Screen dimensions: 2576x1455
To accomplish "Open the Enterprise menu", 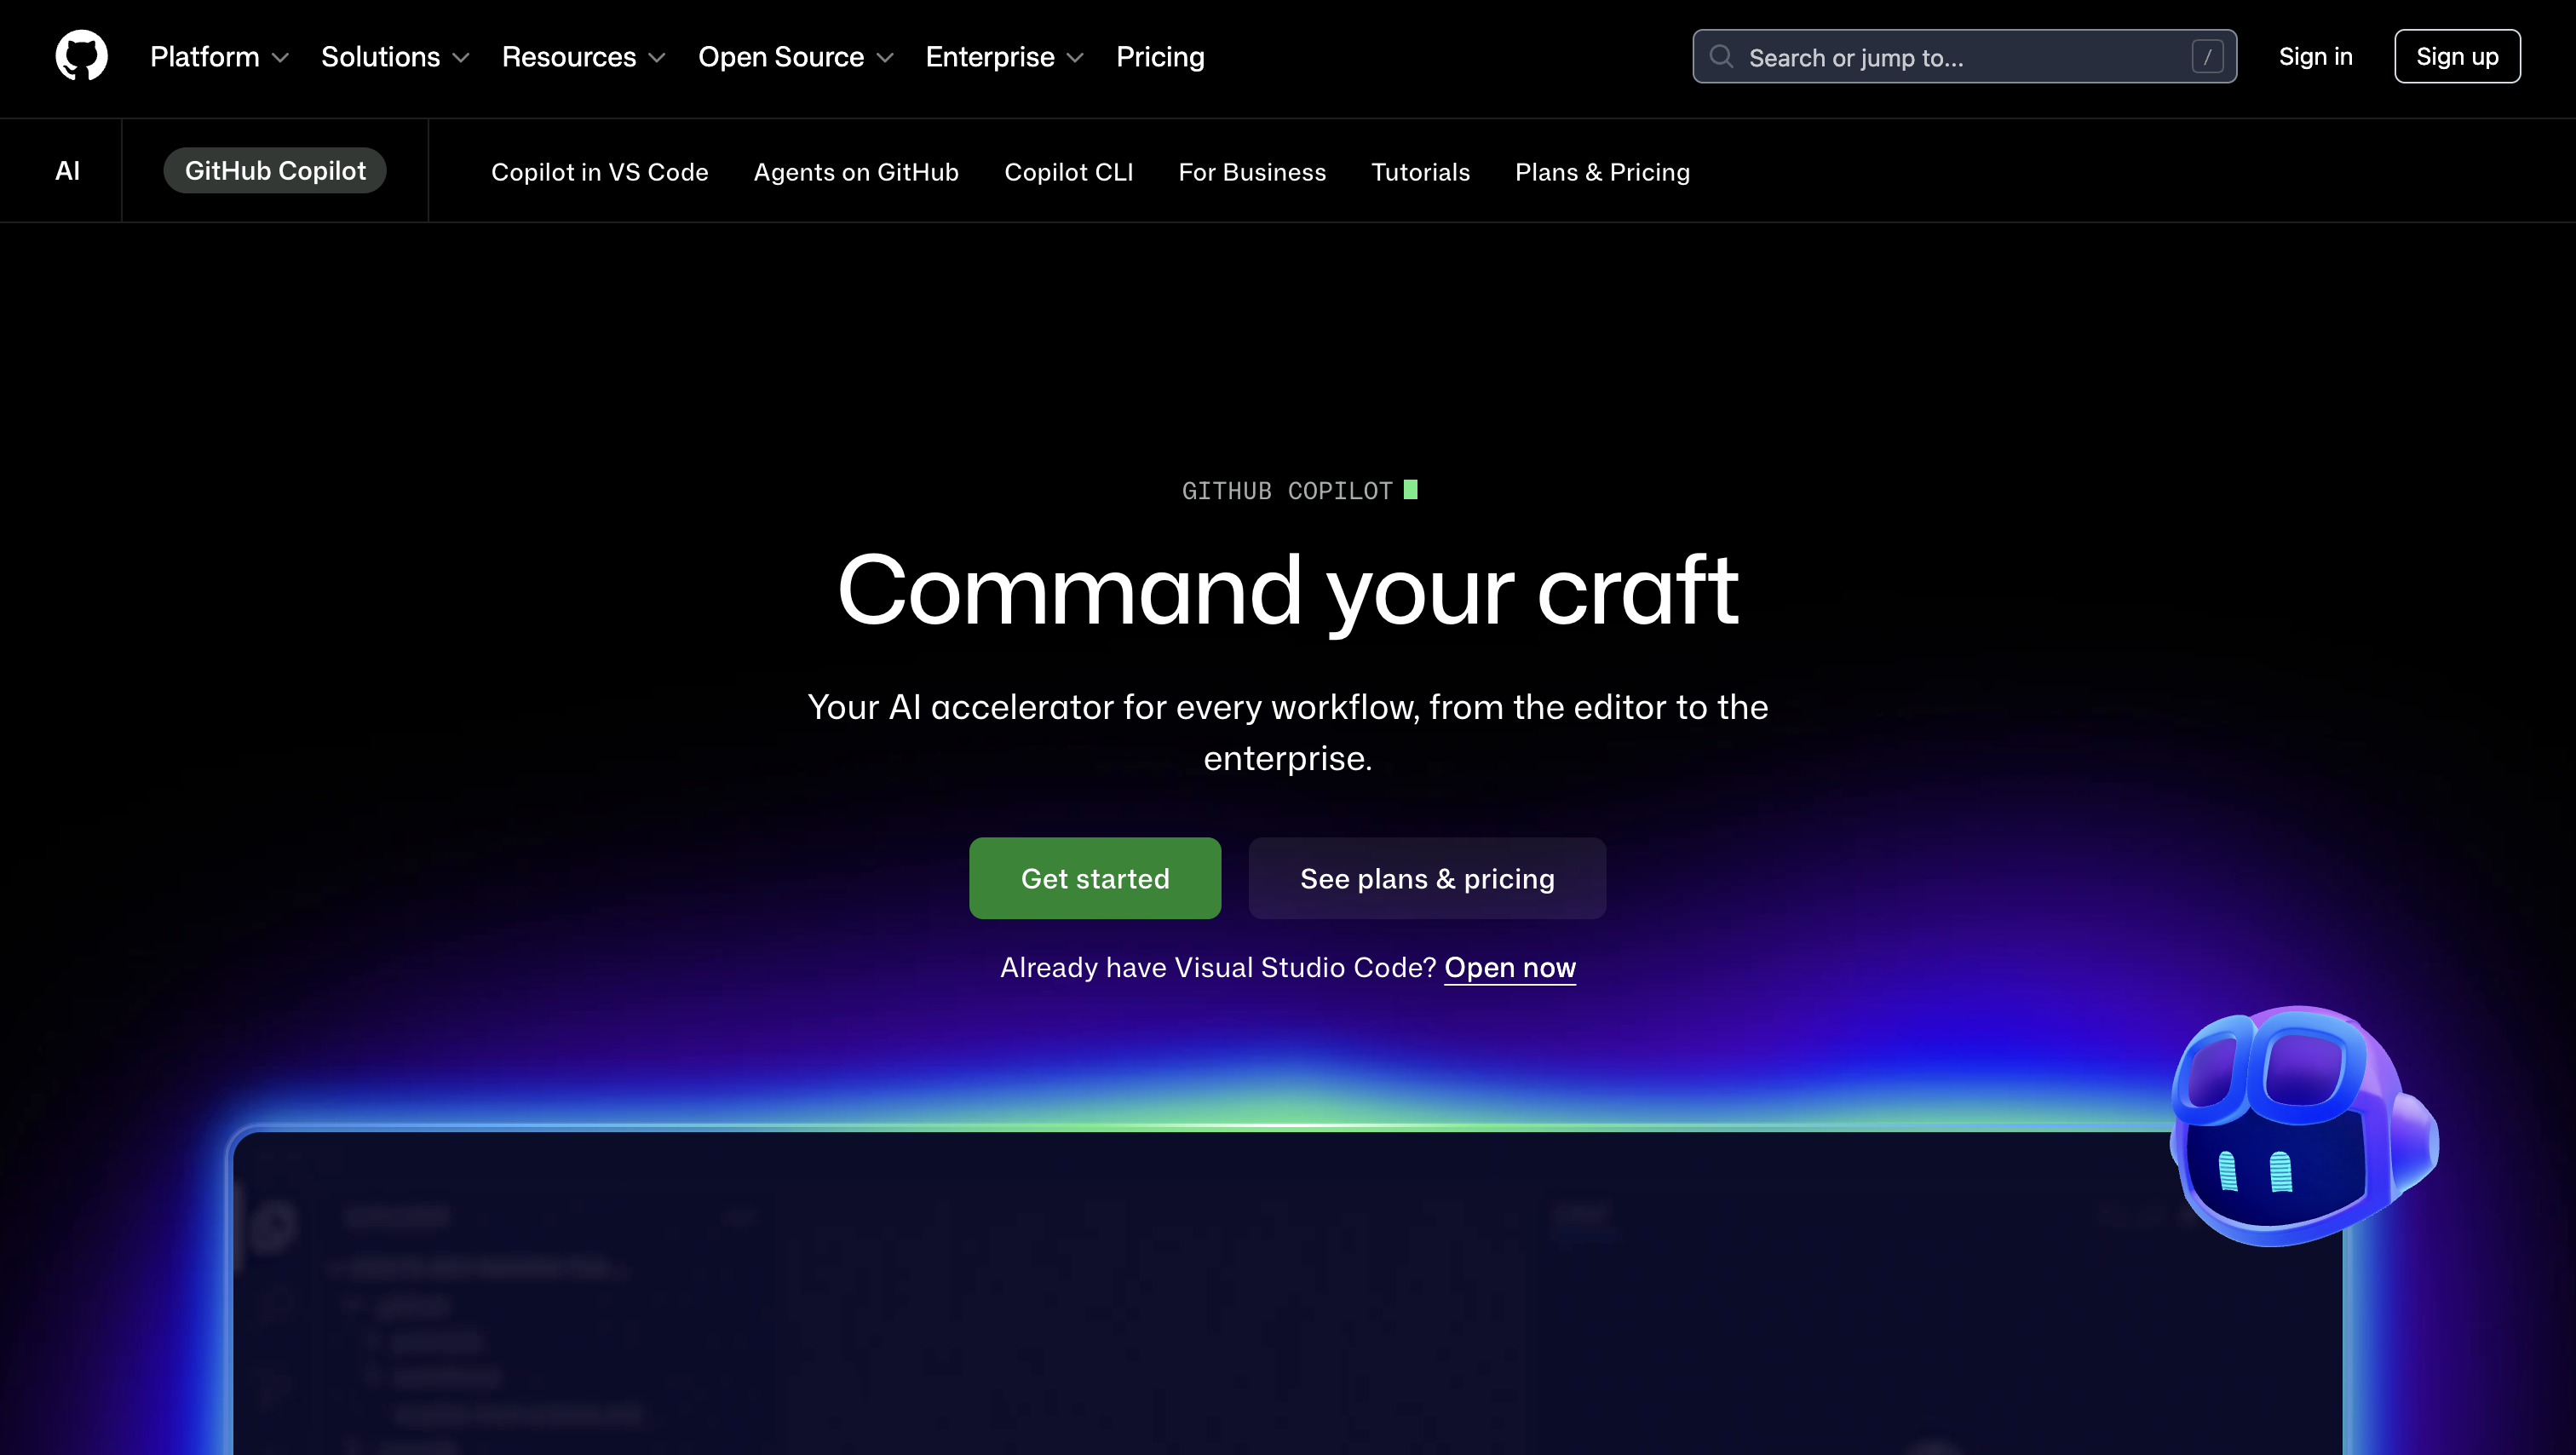I will point(1004,57).
